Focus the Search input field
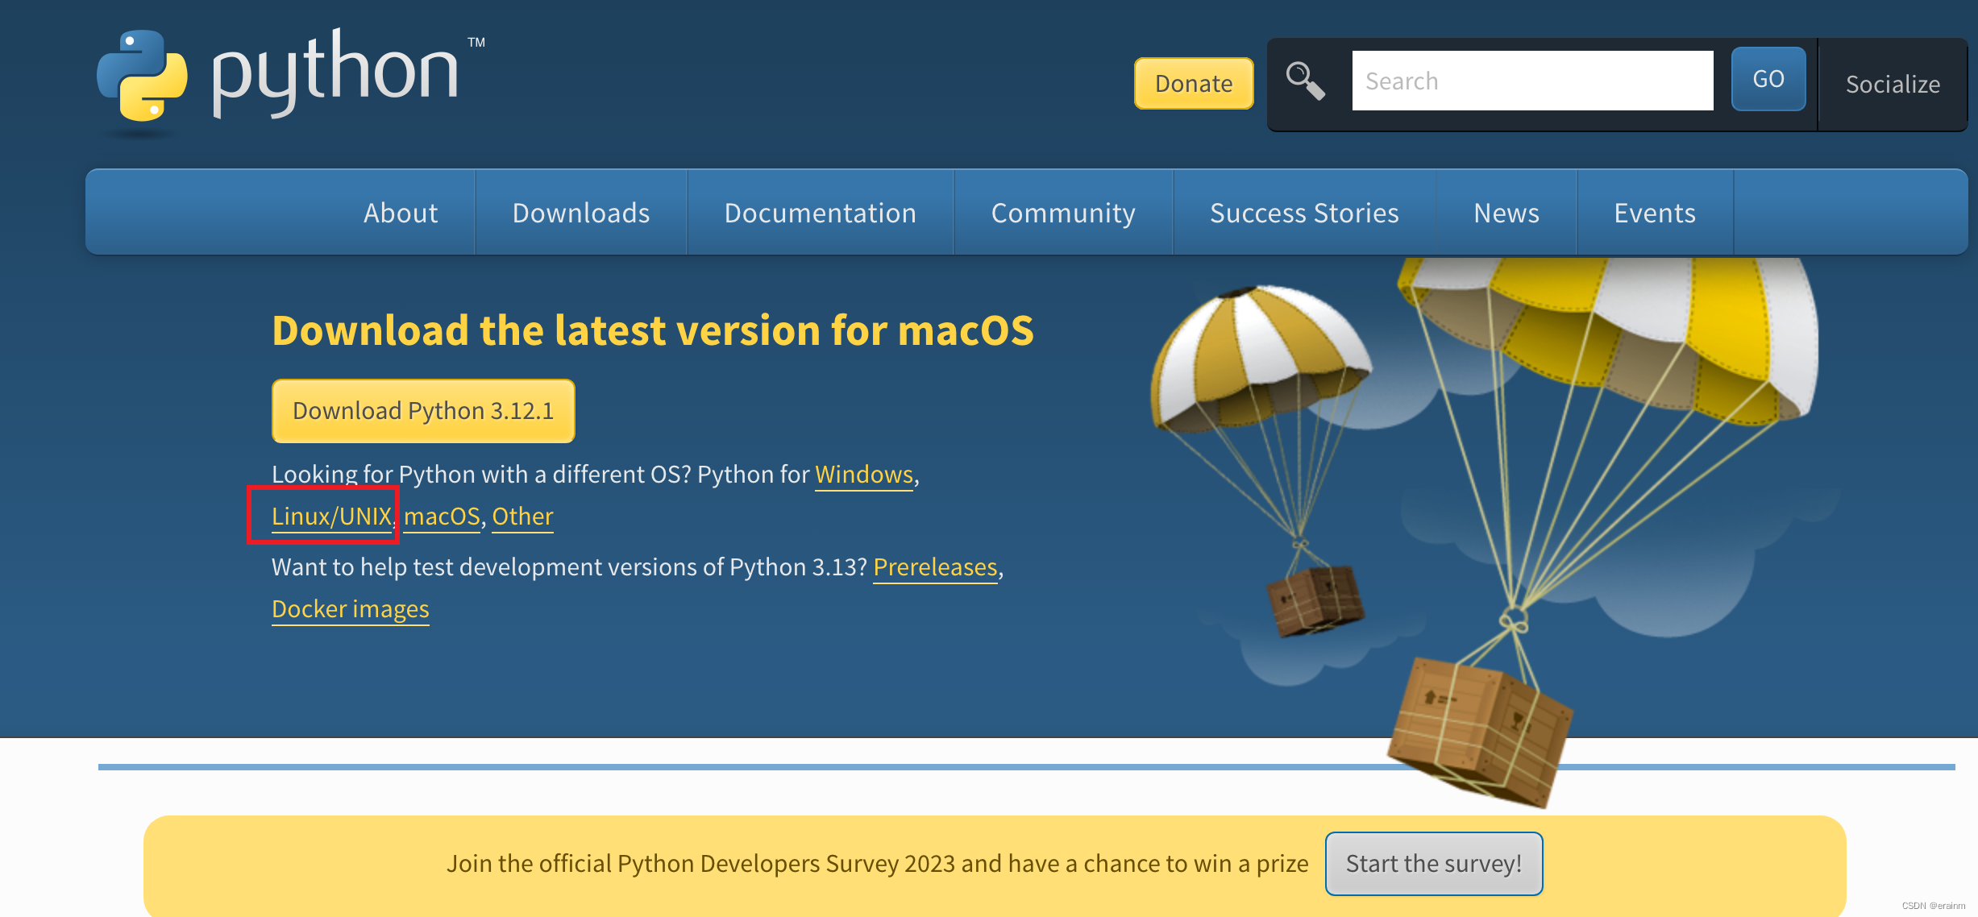The height and width of the screenshot is (917, 1978). (x=1532, y=81)
